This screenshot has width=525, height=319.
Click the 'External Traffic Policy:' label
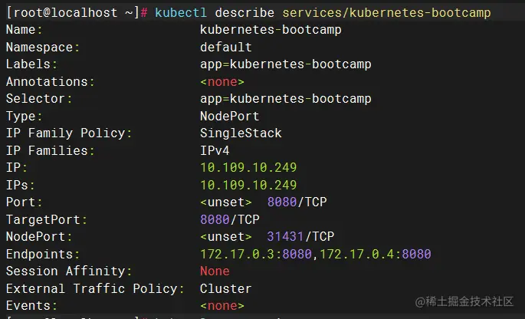[95, 288]
